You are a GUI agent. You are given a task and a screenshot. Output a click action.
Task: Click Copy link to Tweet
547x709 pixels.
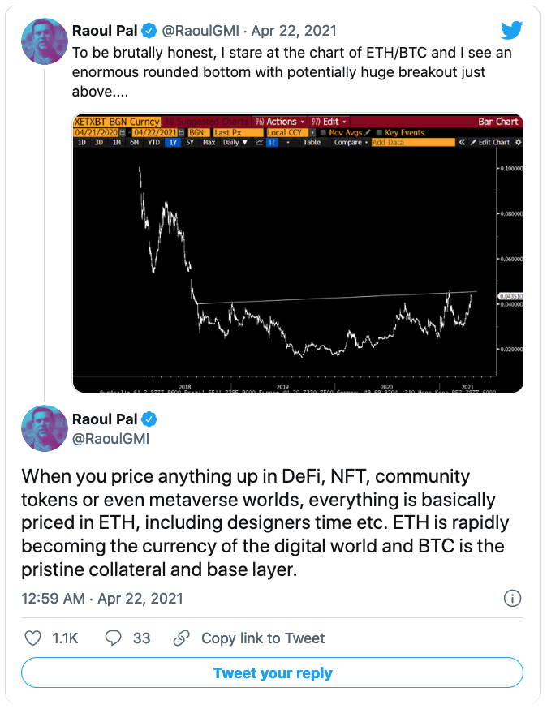coord(263,638)
